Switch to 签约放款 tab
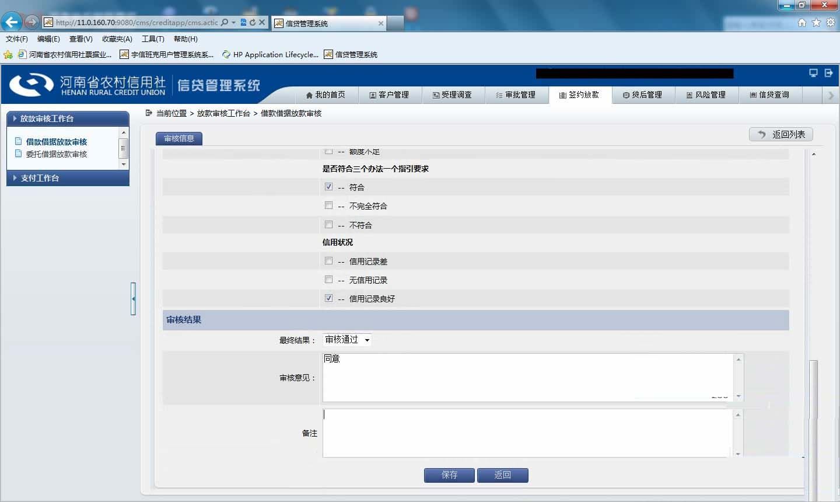Image resolution: width=840 pixels, height=502 pixels. 579,95
